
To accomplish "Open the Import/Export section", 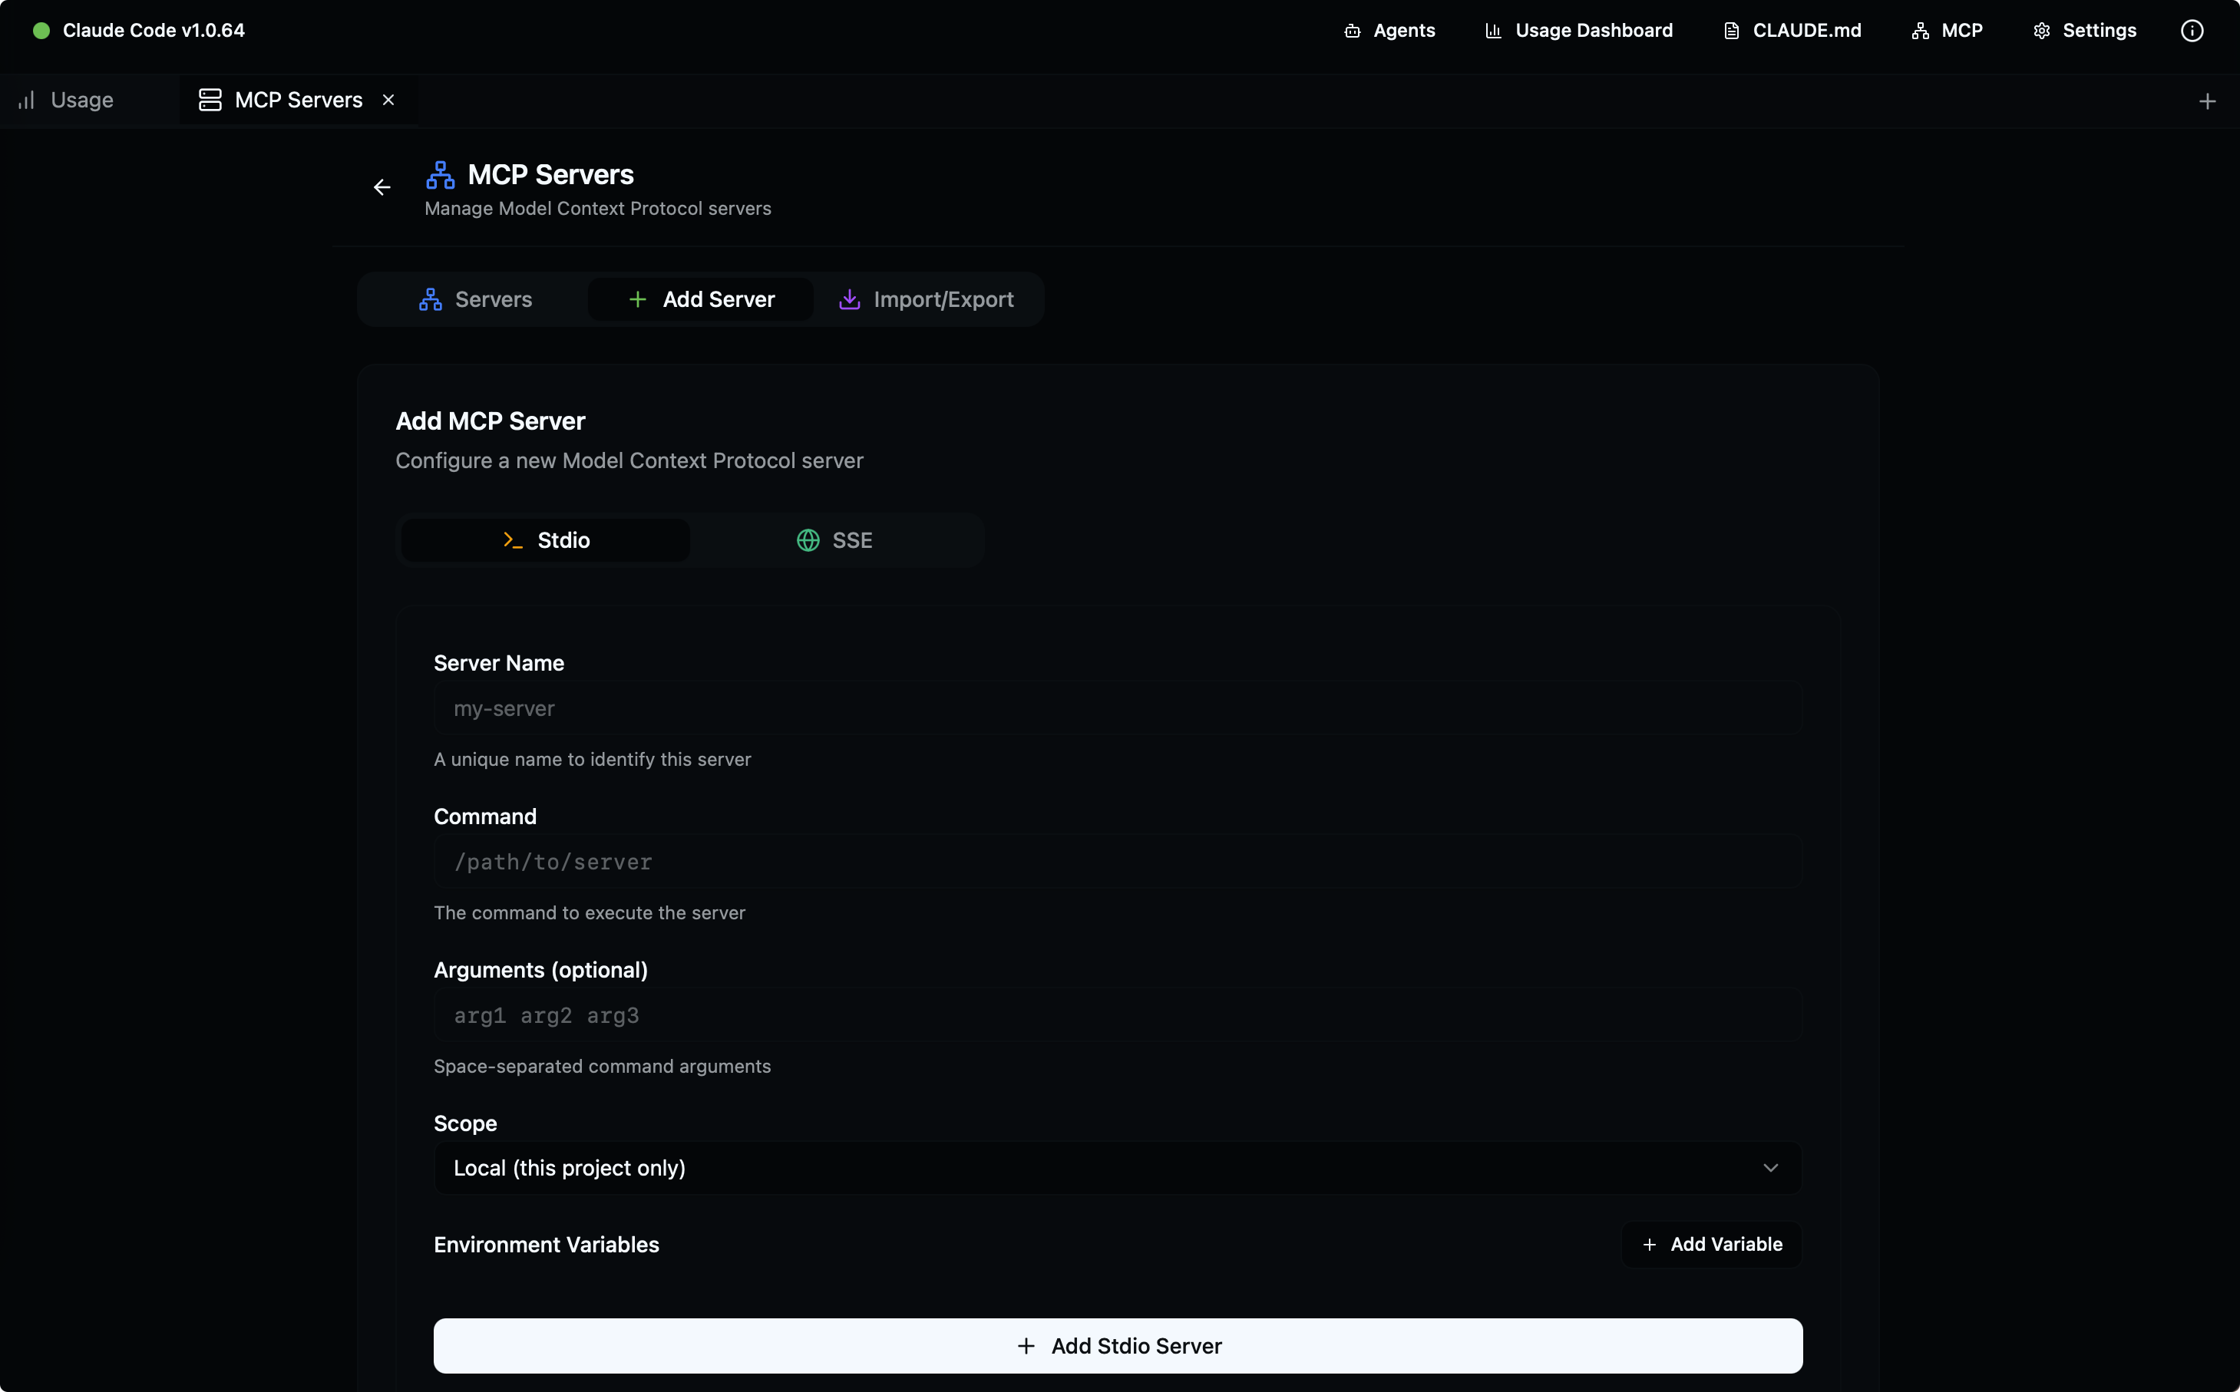I will point(925,299).
